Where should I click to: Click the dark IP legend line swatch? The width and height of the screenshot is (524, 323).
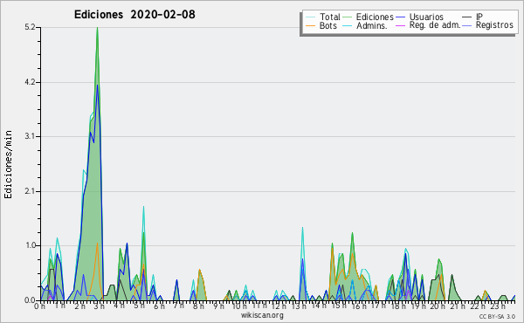(467, 17)
